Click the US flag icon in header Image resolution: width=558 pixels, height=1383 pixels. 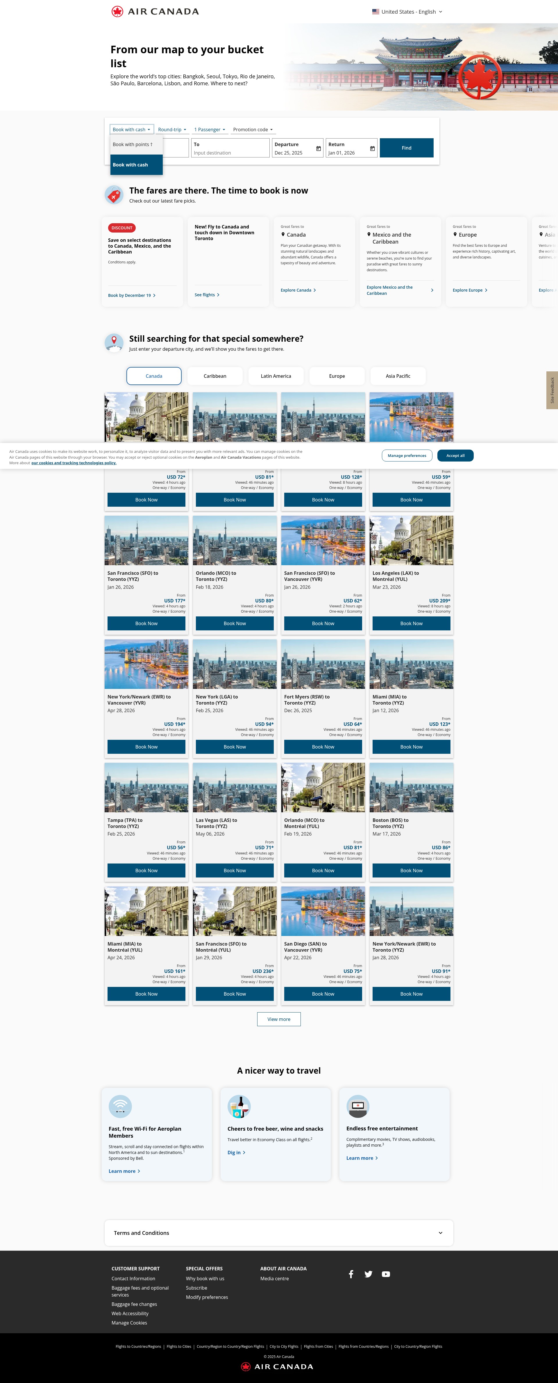pos(376,11)
